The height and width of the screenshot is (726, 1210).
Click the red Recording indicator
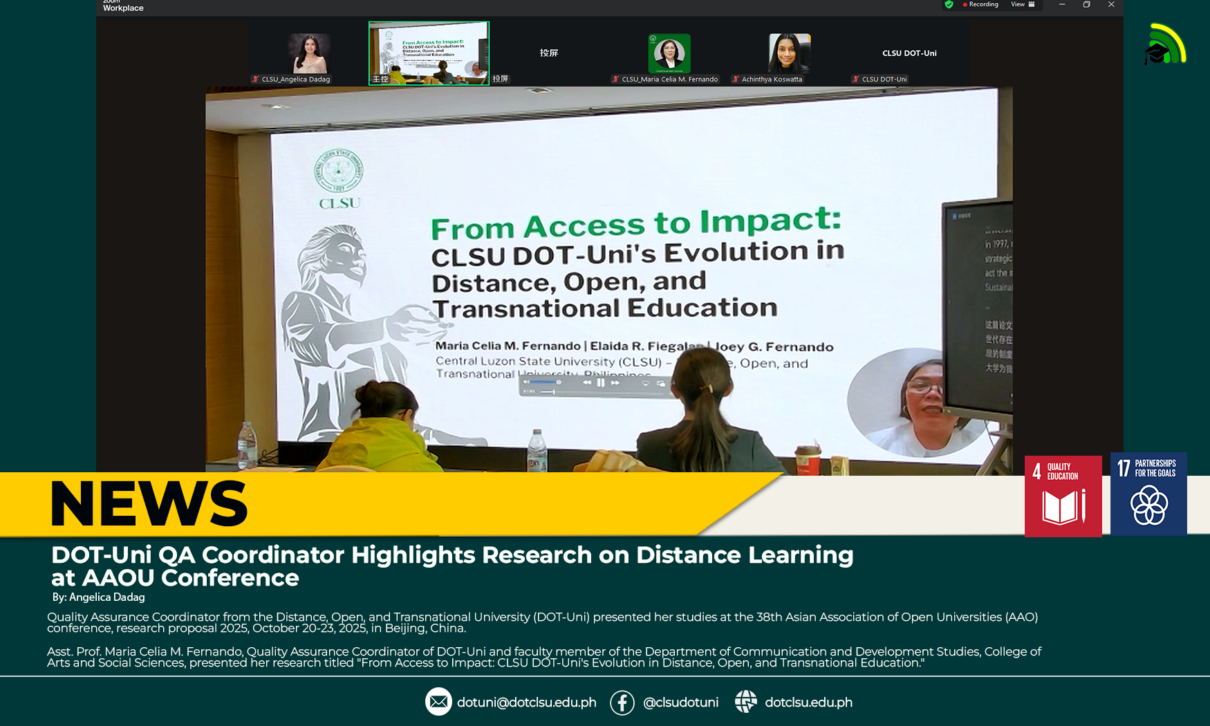(980, 4)
